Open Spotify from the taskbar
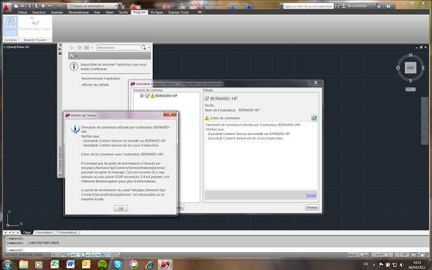The width and height of the screenshot is (432, 270). click(x=102, y=265)
